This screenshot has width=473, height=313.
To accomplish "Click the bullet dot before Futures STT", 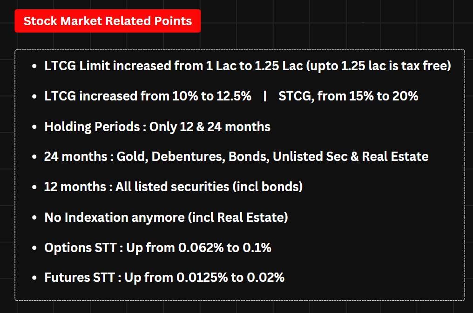I will [x=34, y=278].
